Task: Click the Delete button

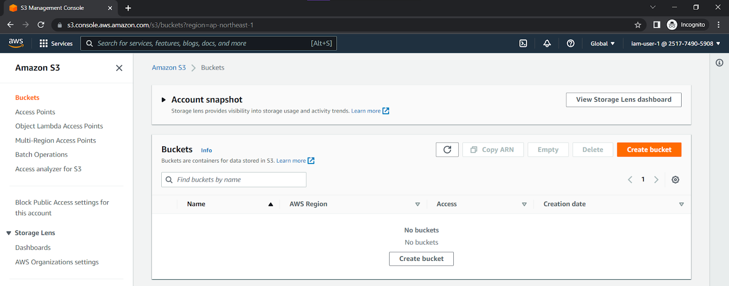Action: 593,149
